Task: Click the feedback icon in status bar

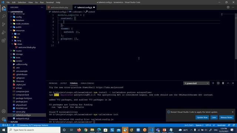Action: point(229,125)
